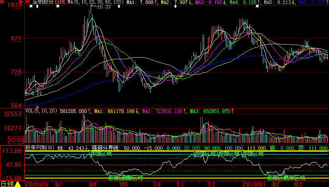Viewport: 329px width, 187px height.
Task: Click the yellow triangle next to 日线
Action: 18,183
